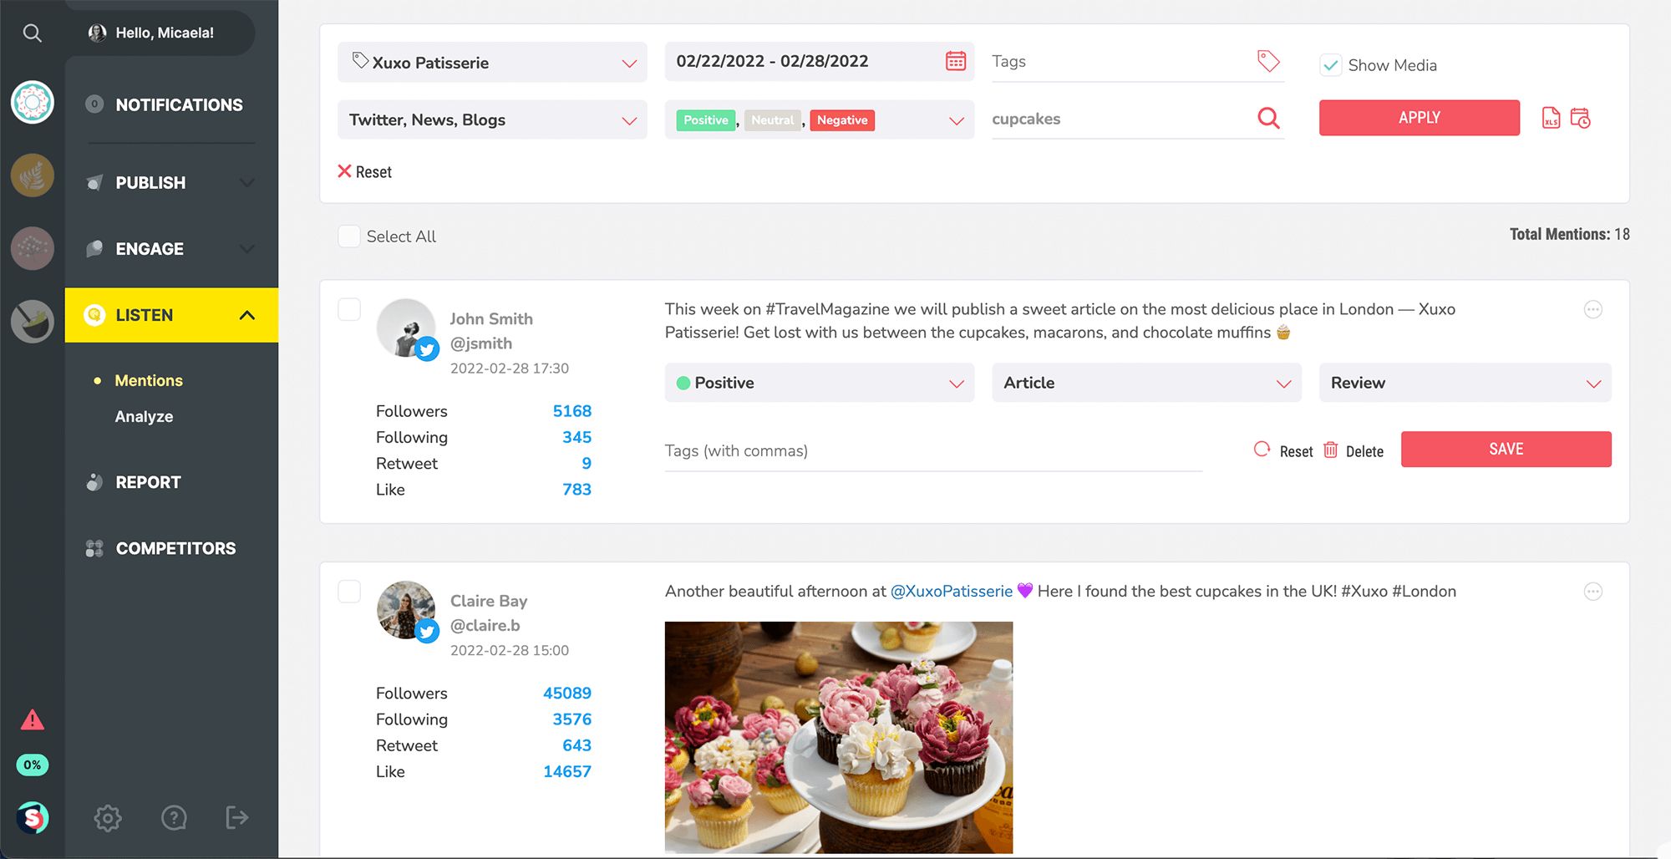This screenshot has height=859, width=1671.
Task: Open the help question mark icon
Action: [x=174, y=818]
